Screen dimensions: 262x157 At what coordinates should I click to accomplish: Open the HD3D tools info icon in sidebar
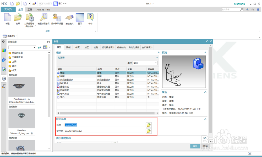click(x=4, y=60)
